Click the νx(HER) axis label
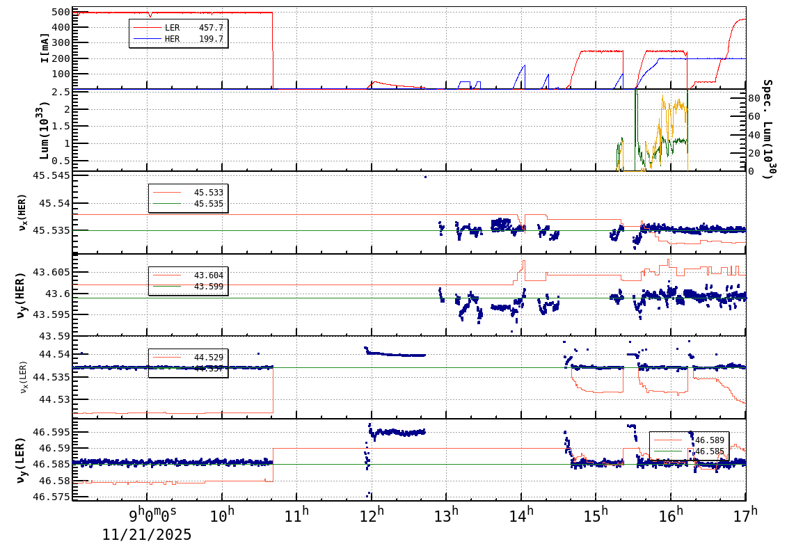This screenshot has height=544, width=803. point(22,212)
